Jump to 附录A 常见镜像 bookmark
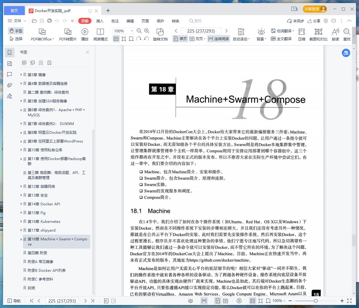Image resolution: width=359 pixels, height=308 pixels. tap(40, 261)
